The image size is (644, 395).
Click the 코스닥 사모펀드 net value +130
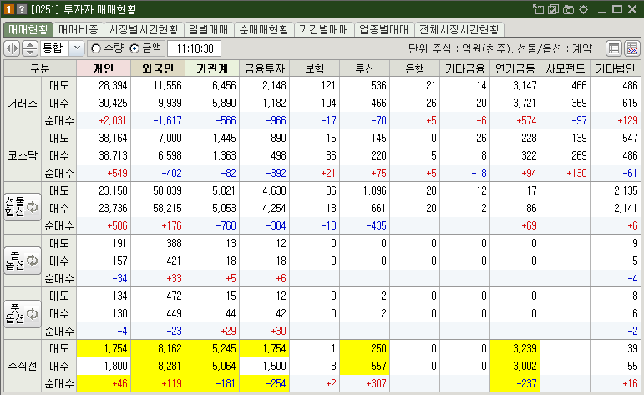point(576,173)
